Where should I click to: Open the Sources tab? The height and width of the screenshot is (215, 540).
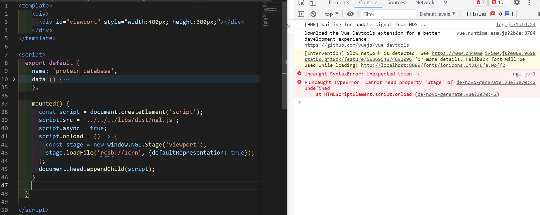(x=396, y=3)
